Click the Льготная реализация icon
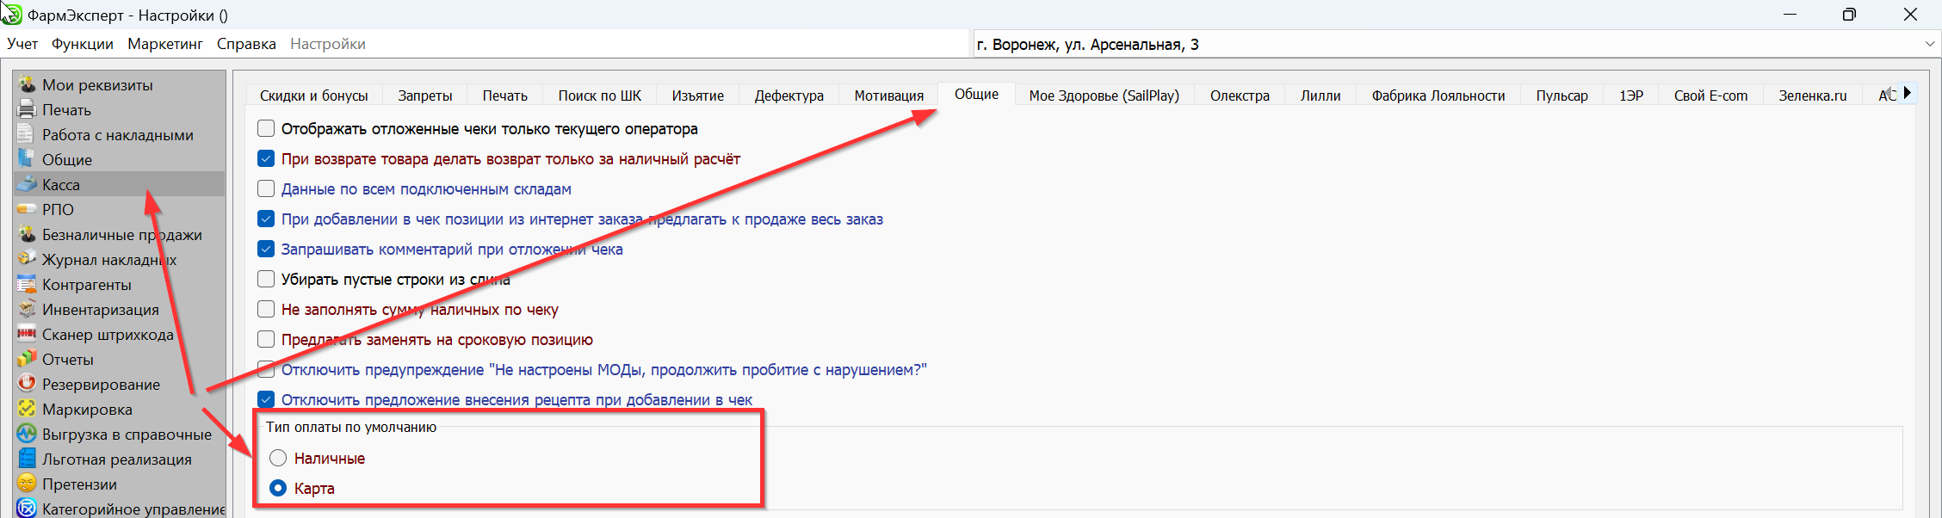The image size is (1942, 518). 28,459
